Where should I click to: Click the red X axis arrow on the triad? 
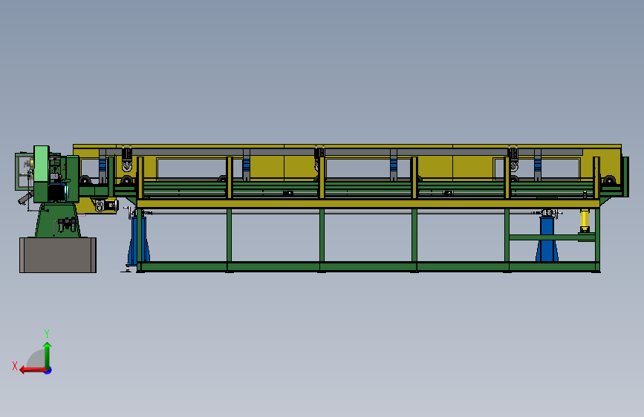(32, 370)
